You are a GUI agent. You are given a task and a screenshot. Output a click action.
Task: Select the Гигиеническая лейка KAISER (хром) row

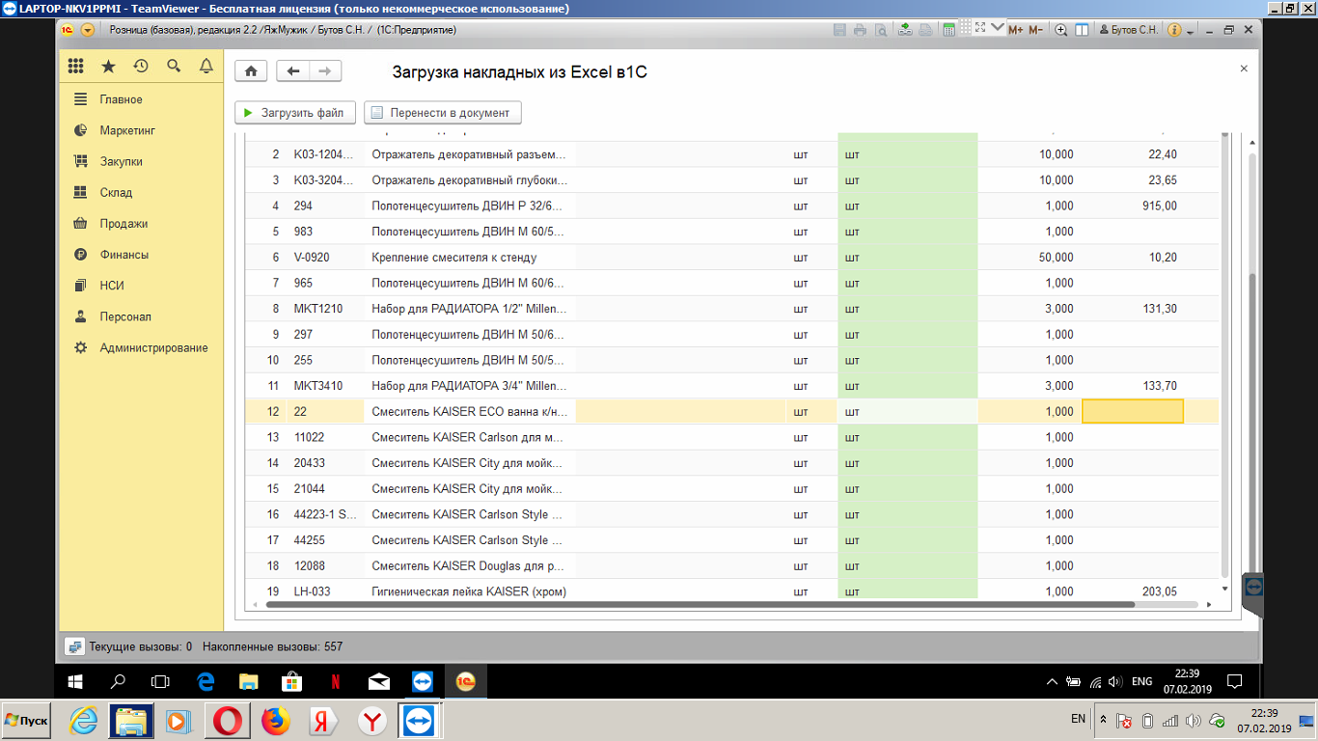coord(730,591)
